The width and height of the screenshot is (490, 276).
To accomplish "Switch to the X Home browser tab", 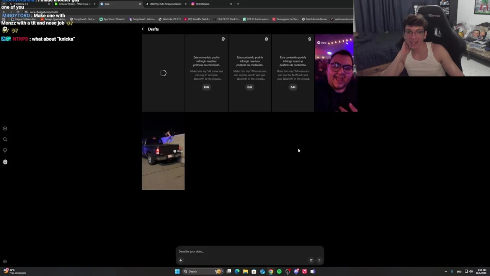I will click(29, 4).
